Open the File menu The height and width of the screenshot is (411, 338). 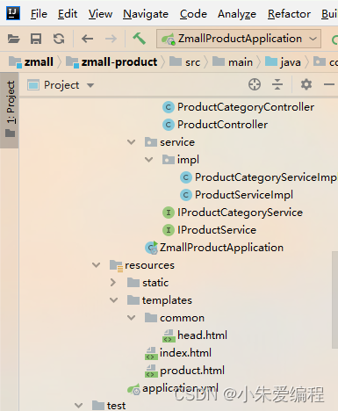(x=39, y=14)
